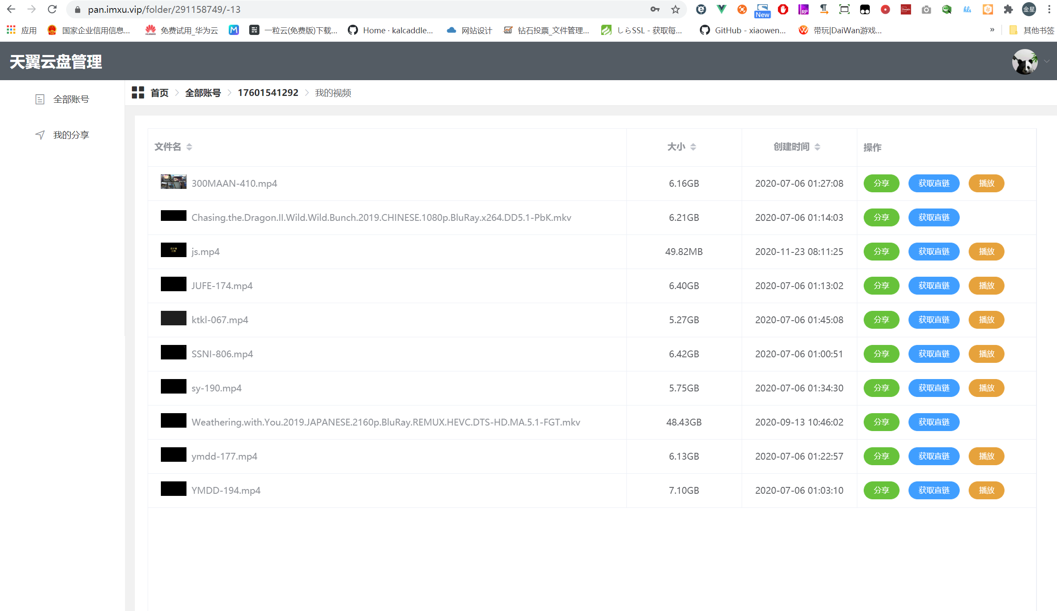Click date 2020-11-23 08:11:25
This screenshot has width=1057, height=611.
(799, 252)
